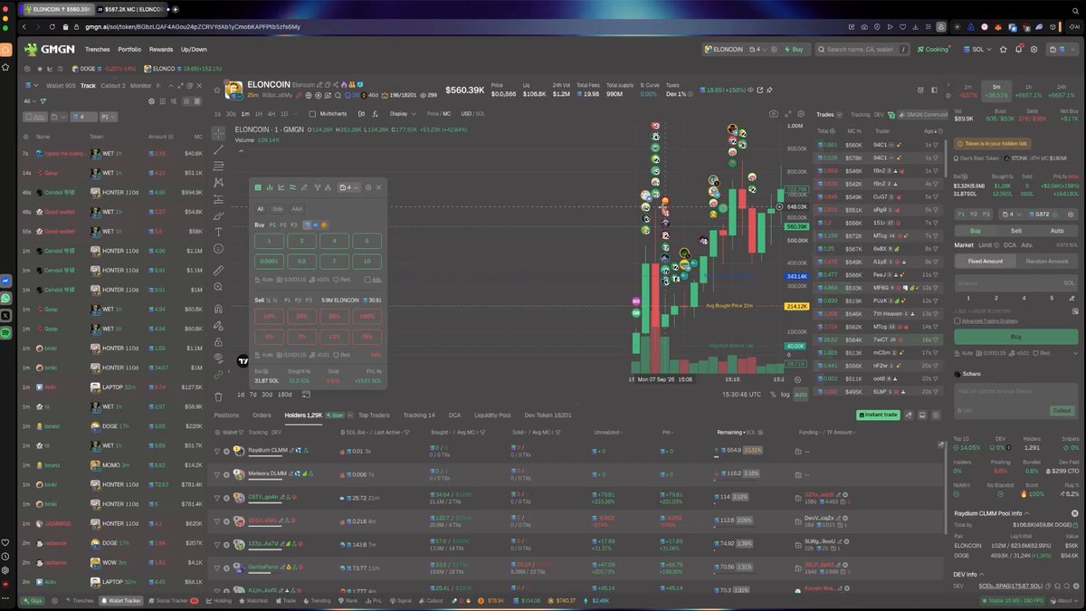This screenshot has height=611, width=1086.
Task: Tick the Adv. checkbox in quick buy panel
Action: tap(367, 279)
